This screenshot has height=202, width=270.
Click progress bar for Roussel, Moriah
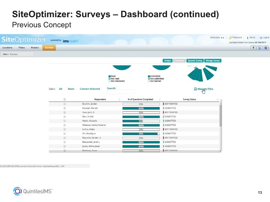point(141,108)
